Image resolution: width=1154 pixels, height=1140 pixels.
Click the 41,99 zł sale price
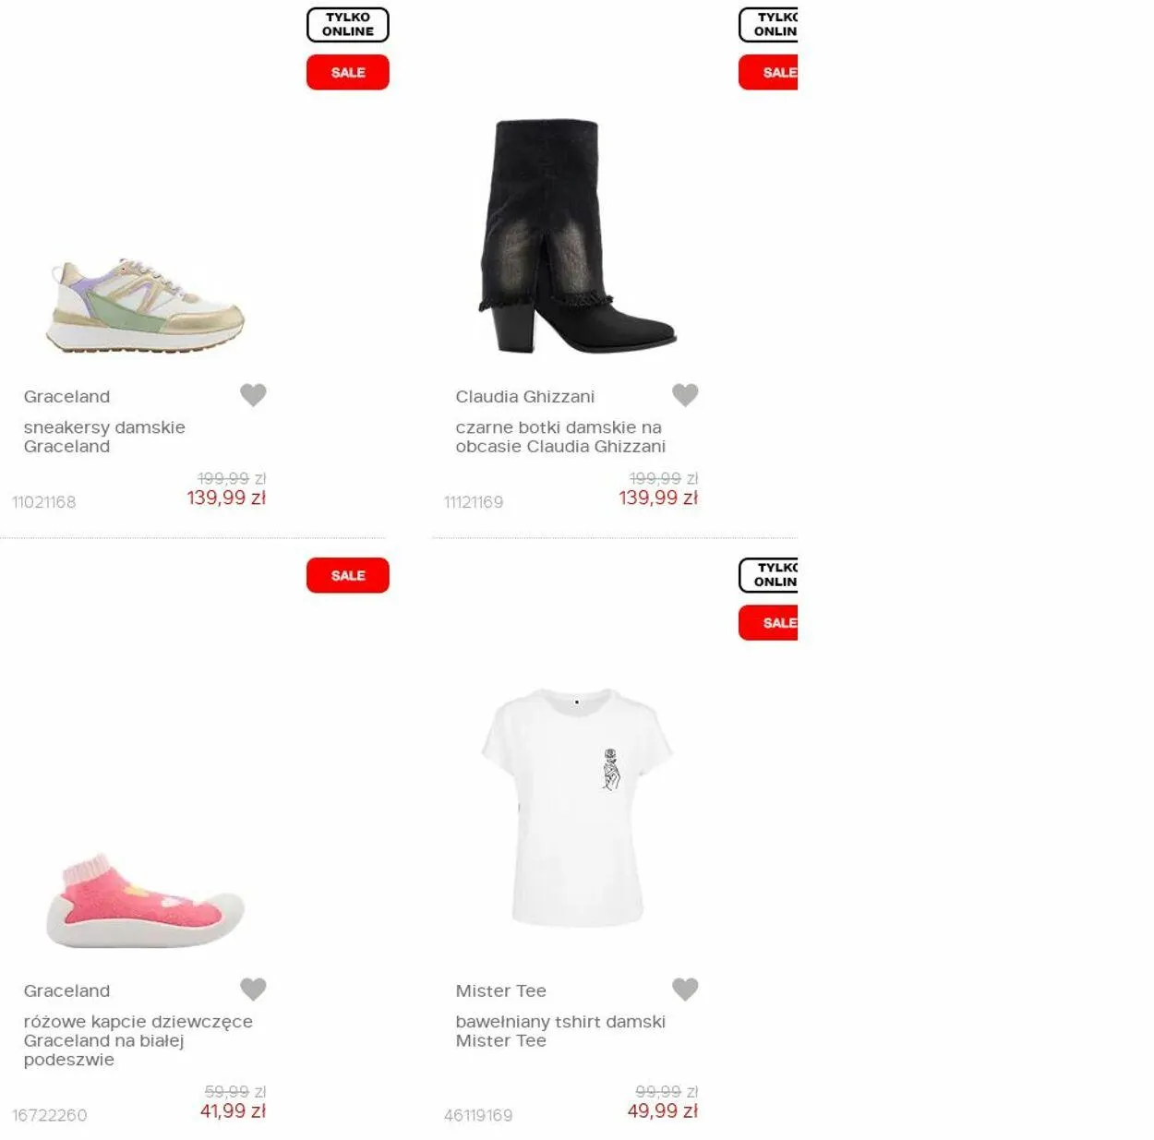pos(234,1111)
